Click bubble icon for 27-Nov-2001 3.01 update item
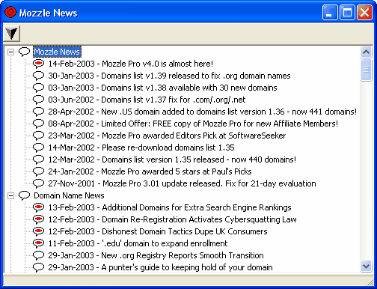The width and height of the screenshot is (377, 289). (x=39, y=183)
